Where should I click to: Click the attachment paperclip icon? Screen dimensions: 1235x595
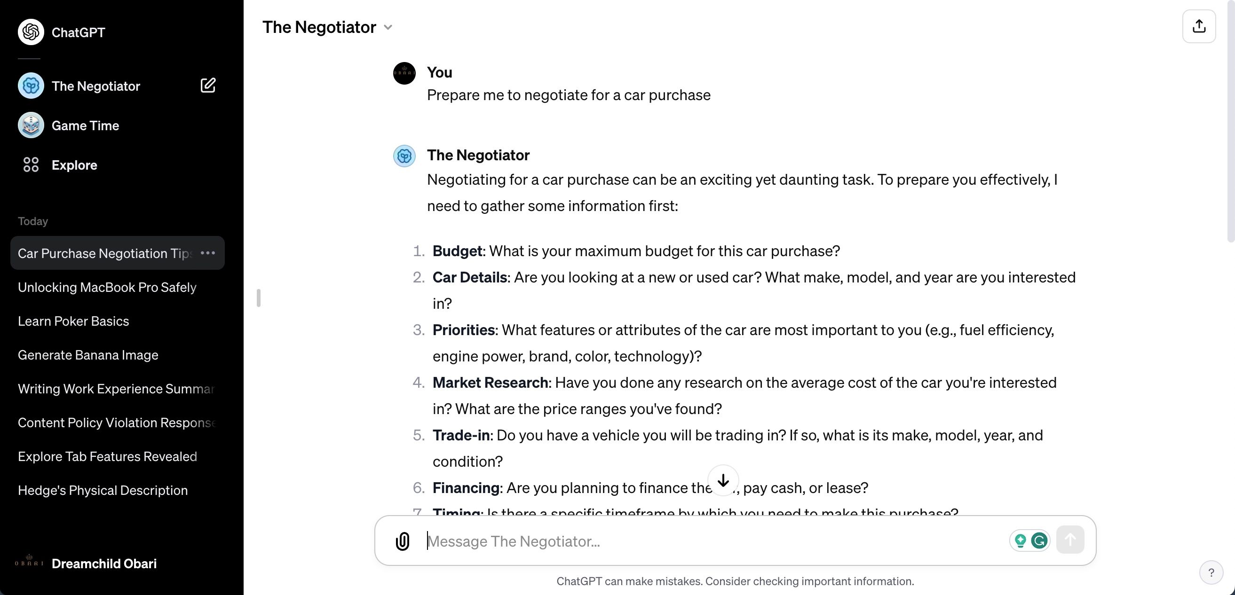(x=403, y=540)
